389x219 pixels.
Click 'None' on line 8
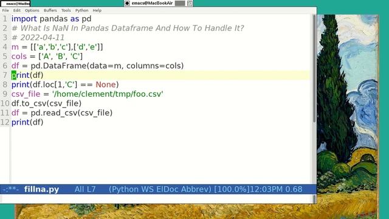[106, 85]
